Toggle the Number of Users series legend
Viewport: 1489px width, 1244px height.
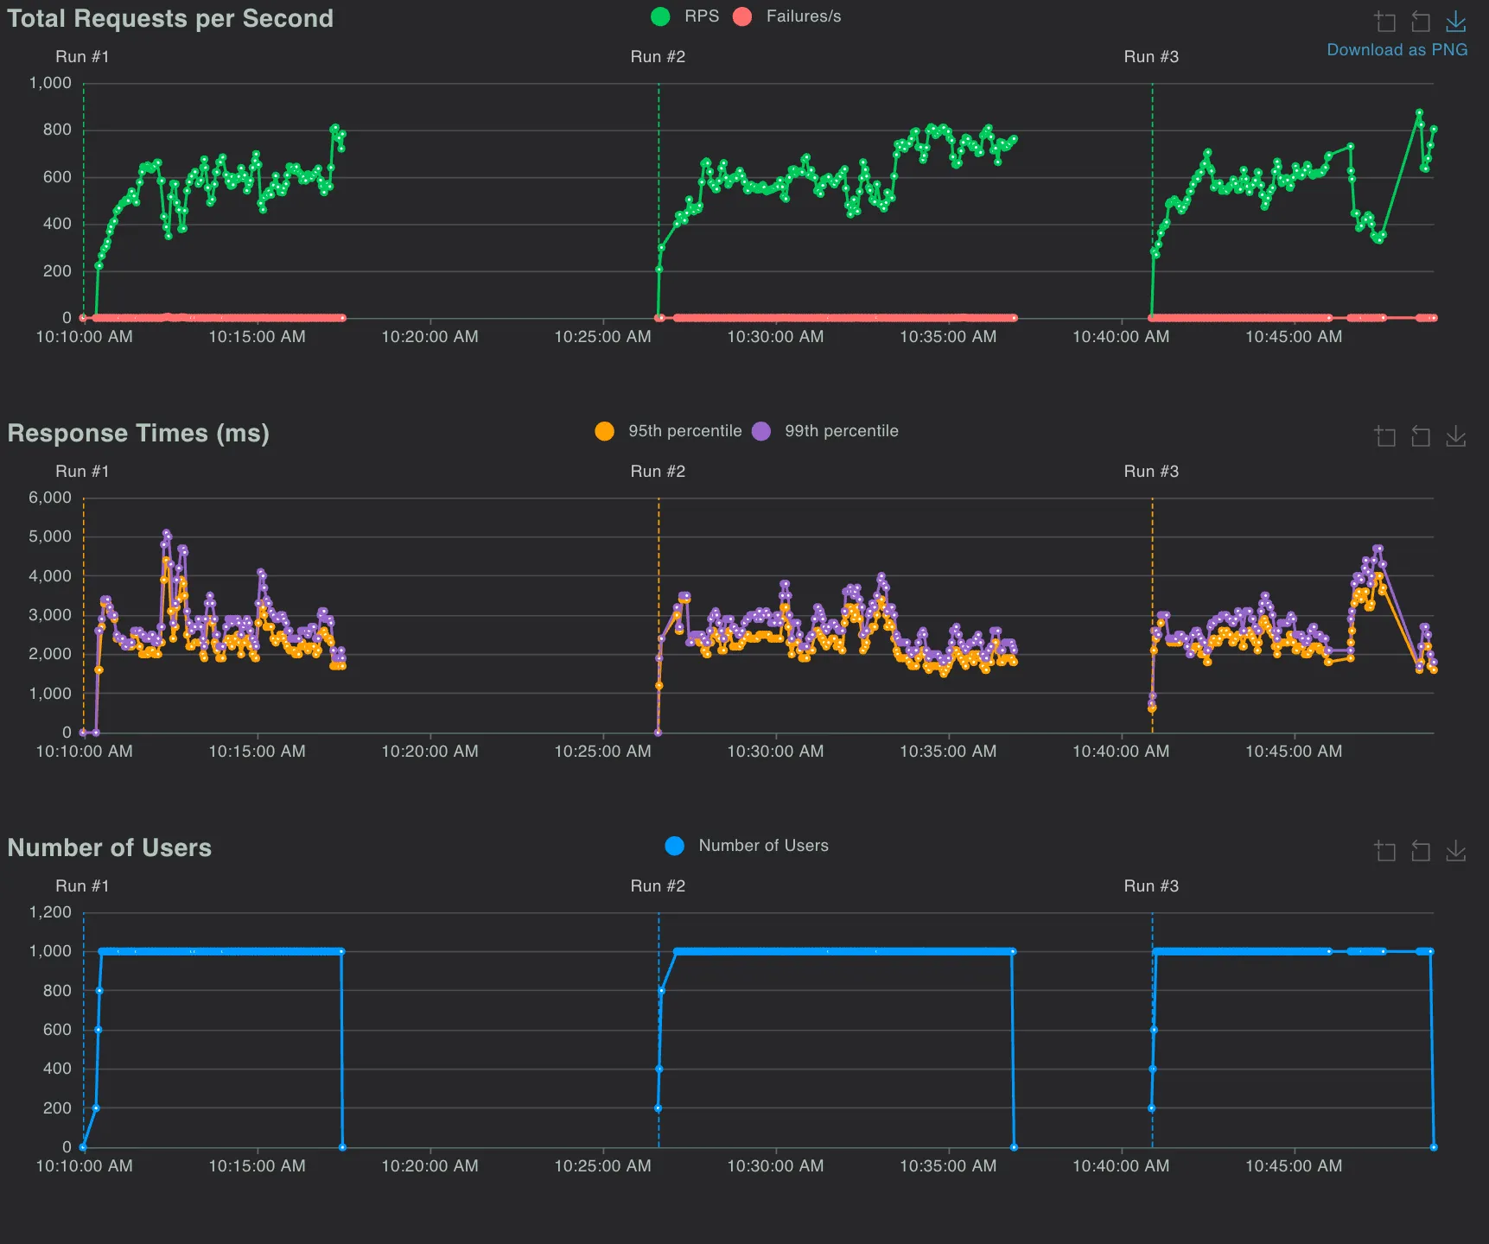tap(747, 846)
